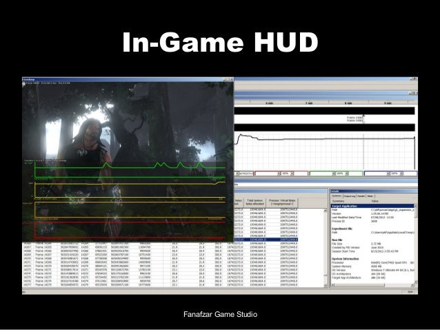Select the Frame 14275 row in table

point(160,285)
